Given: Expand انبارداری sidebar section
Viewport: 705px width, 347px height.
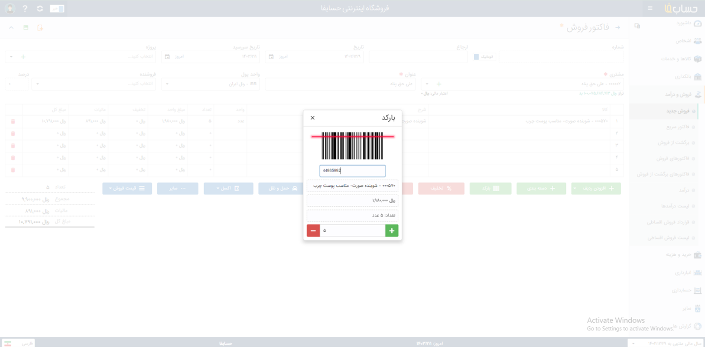Looking at the screenshot, I should (x=689, y=273).
